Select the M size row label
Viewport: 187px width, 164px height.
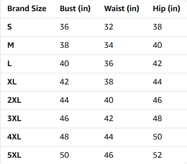11,45
